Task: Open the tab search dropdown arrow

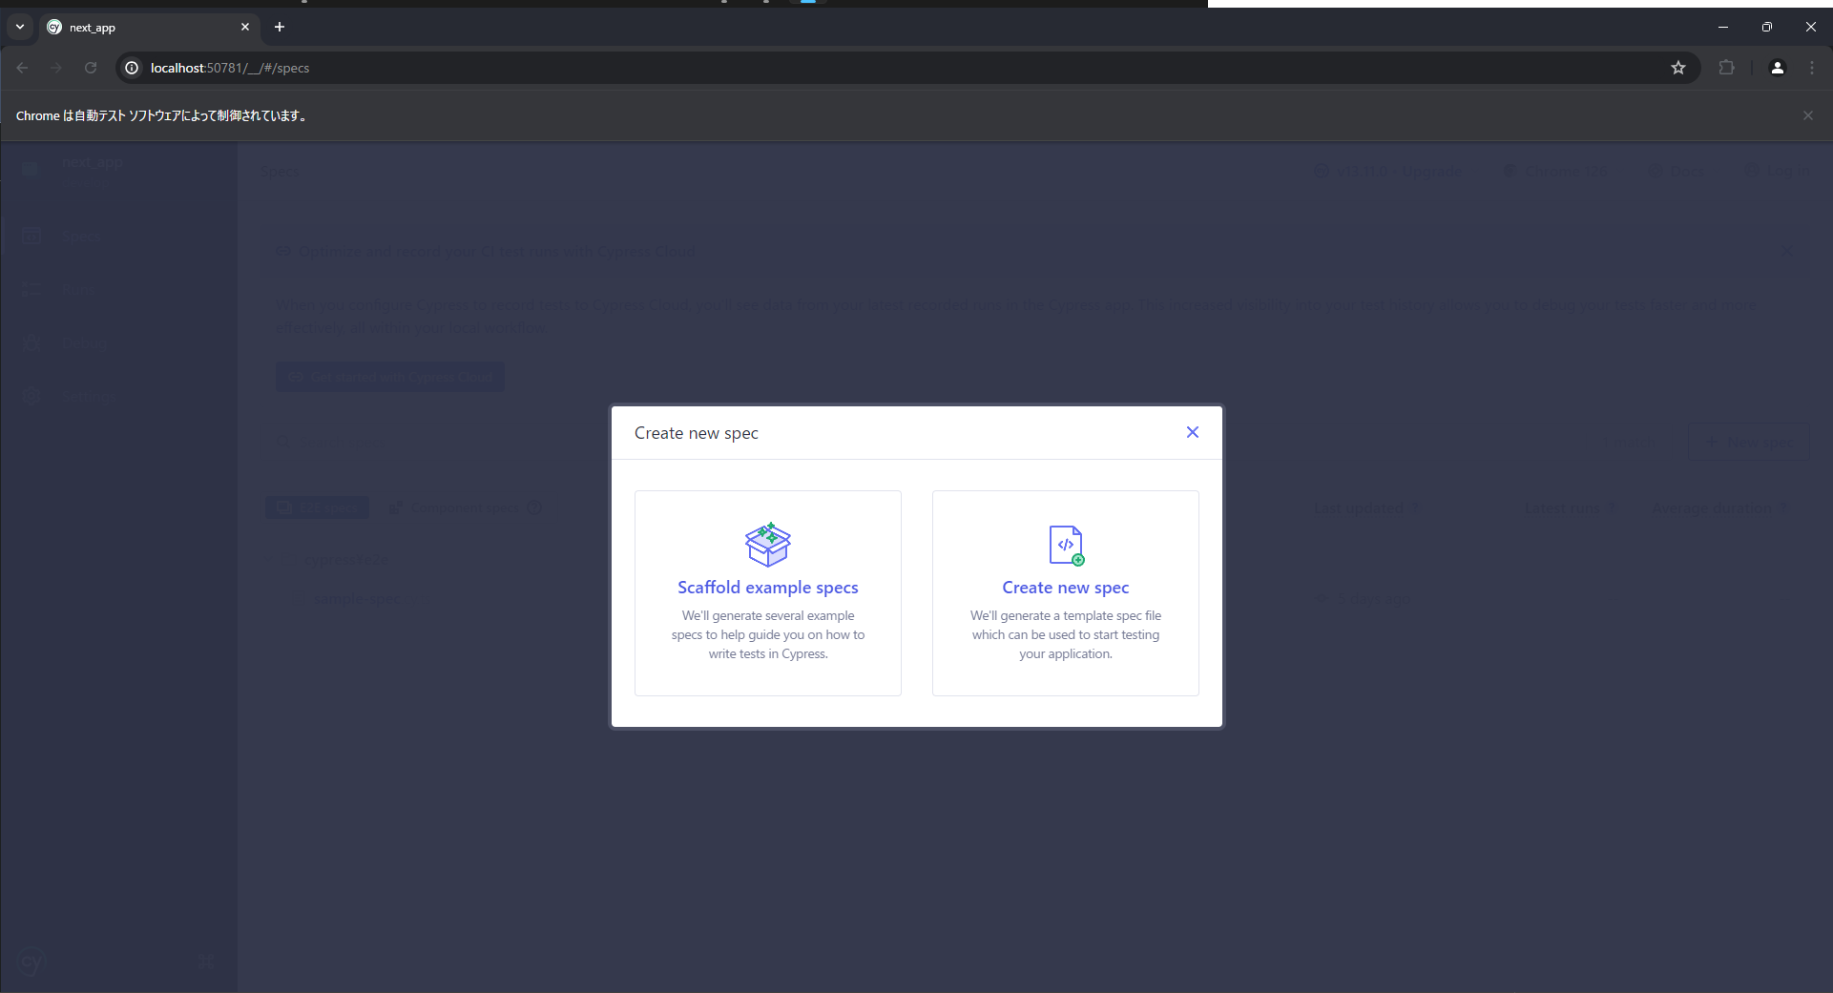Action: tap(19, 27)
